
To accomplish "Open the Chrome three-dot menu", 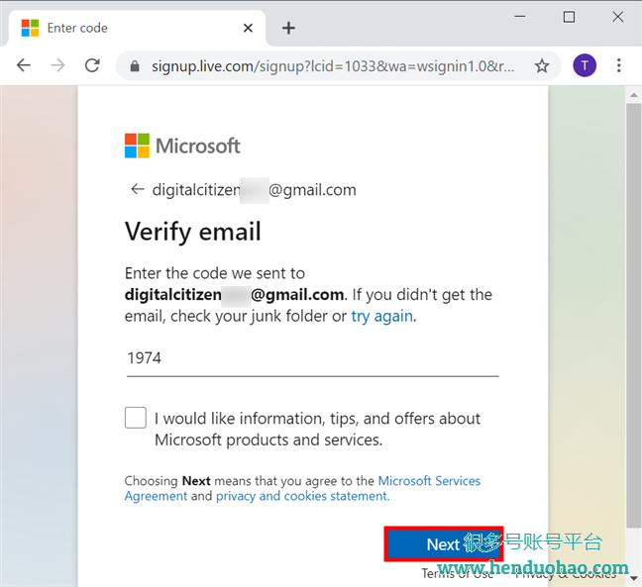I will point(618,65).
